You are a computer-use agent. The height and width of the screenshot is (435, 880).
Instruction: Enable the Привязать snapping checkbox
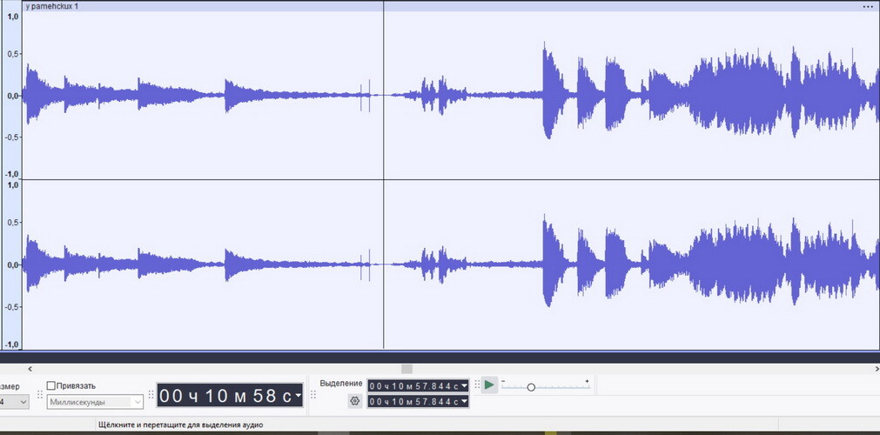pyautogui.click(x=51, y=385)
